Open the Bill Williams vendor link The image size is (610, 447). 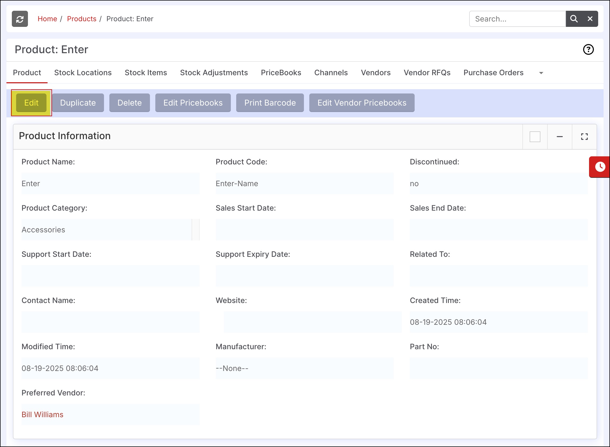(42, 414)
